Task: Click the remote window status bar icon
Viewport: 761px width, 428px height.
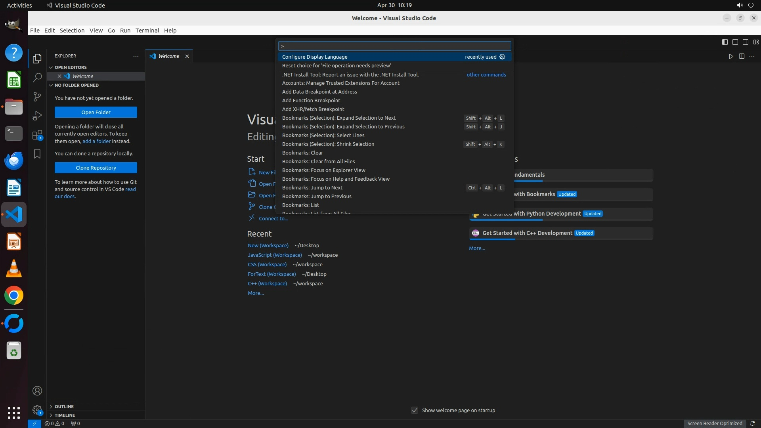Action: tap(34, 423)
